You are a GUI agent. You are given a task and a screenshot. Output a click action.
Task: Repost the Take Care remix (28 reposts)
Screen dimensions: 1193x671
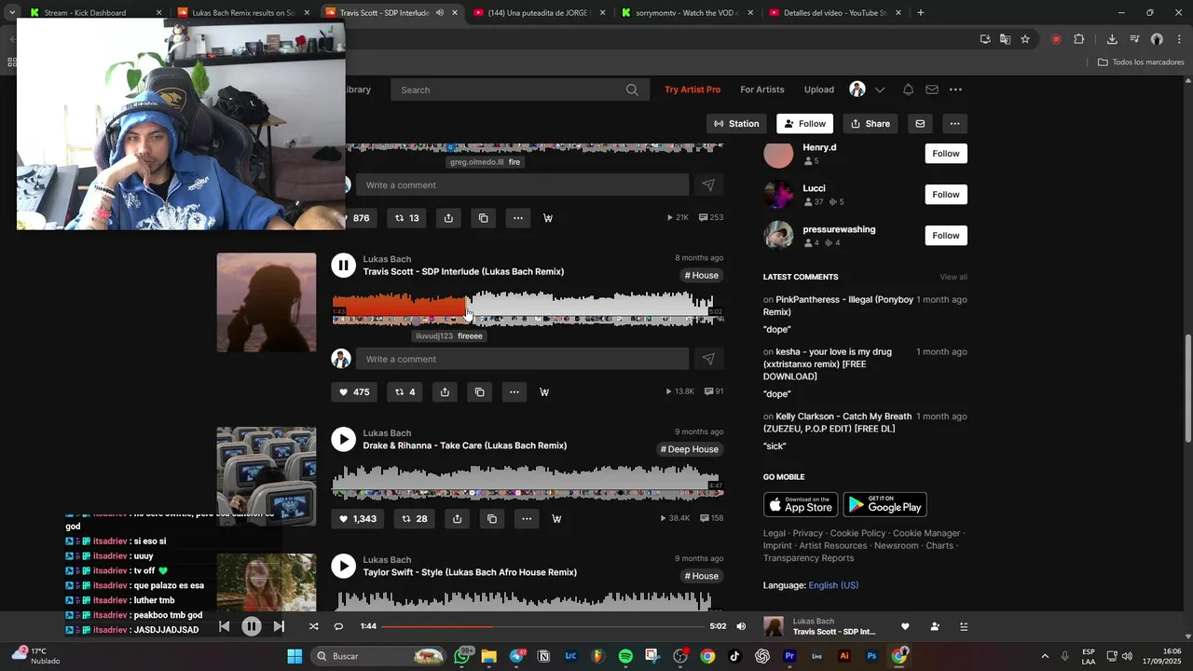[415, 519]
